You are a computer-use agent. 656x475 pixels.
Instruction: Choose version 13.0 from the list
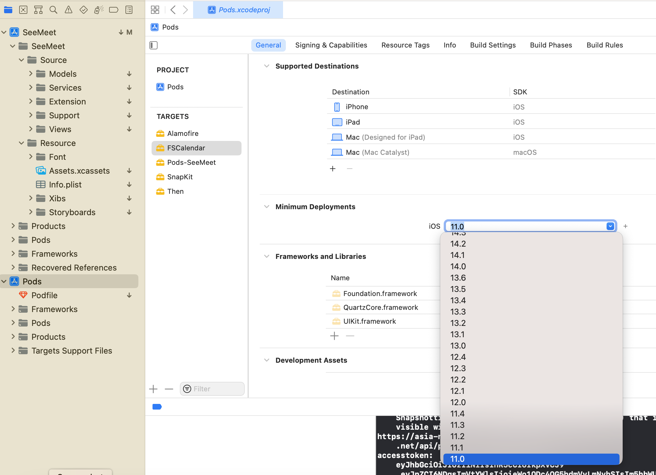point(458,346)
